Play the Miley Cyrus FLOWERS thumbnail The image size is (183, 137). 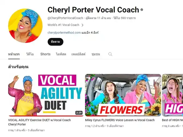point(123,95)
